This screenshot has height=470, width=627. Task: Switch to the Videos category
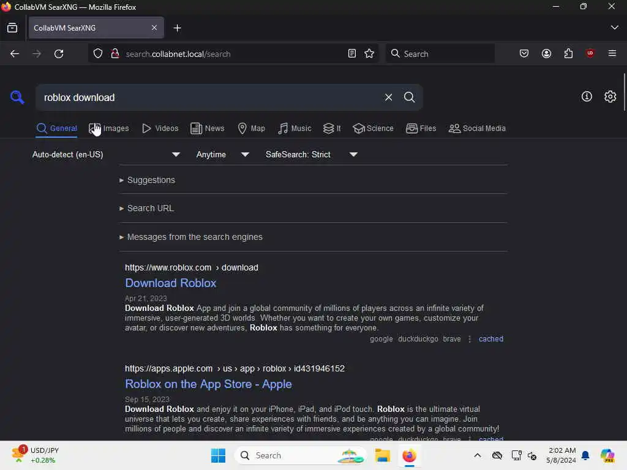pos(160,129)
